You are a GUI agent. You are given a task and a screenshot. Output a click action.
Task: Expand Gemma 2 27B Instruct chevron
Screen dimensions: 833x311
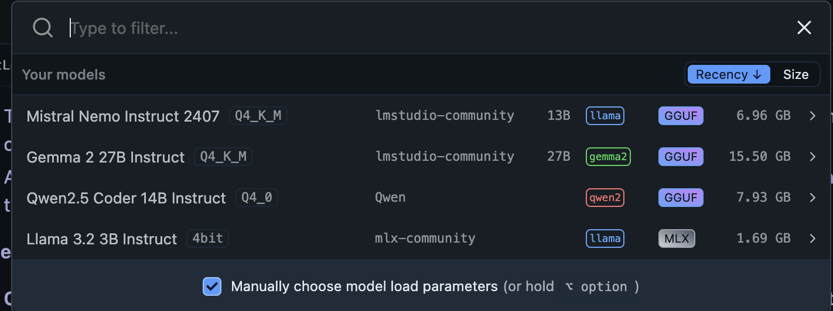click(812, 157)
